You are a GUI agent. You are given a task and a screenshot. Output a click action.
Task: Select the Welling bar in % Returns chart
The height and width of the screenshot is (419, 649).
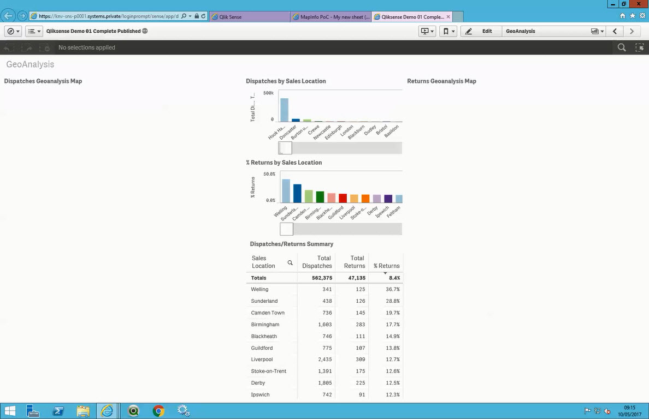tap(285, 190)
